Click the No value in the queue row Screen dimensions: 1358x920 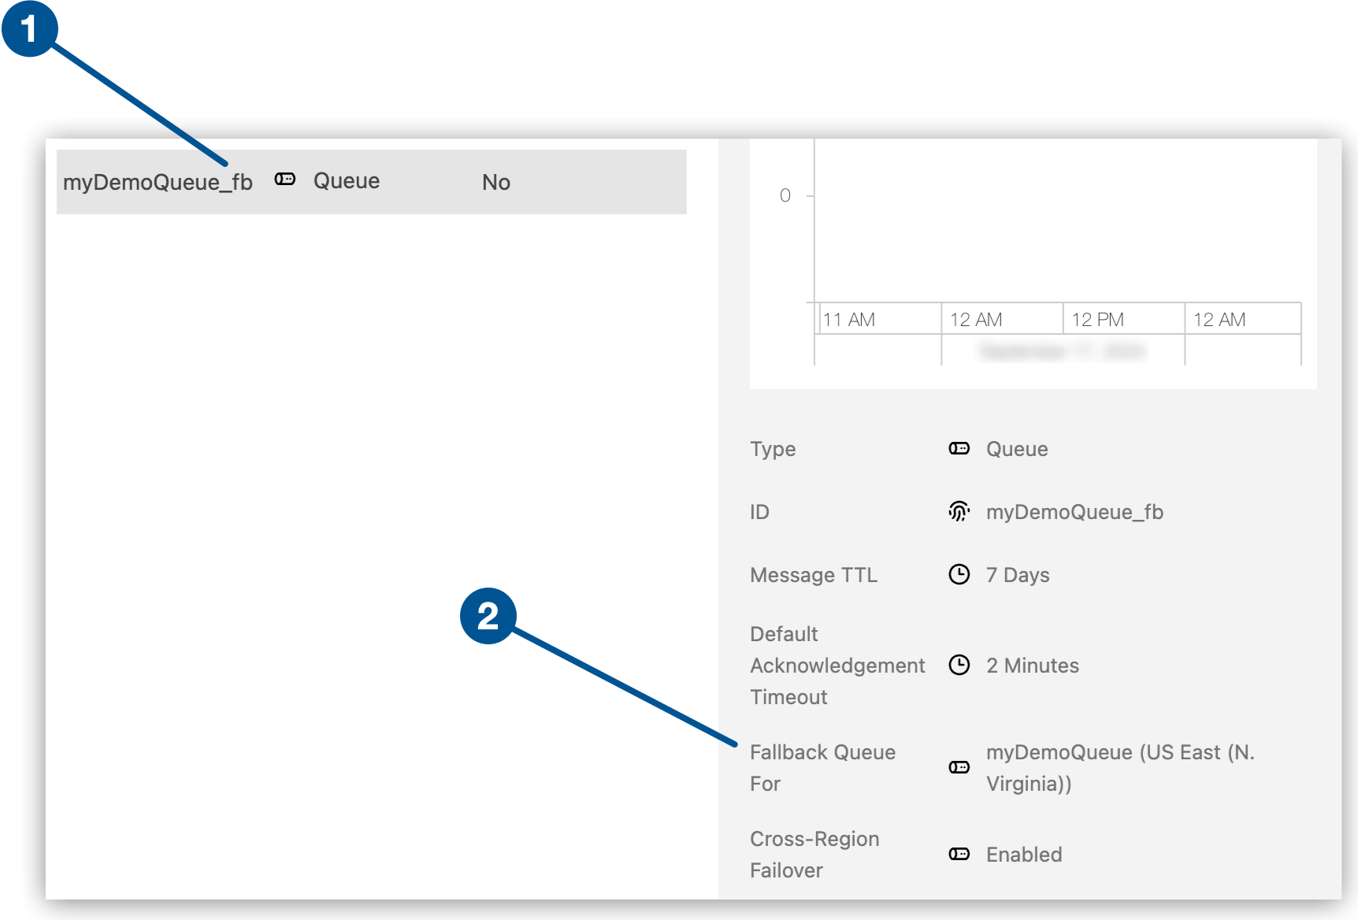[x=496, y=183]
